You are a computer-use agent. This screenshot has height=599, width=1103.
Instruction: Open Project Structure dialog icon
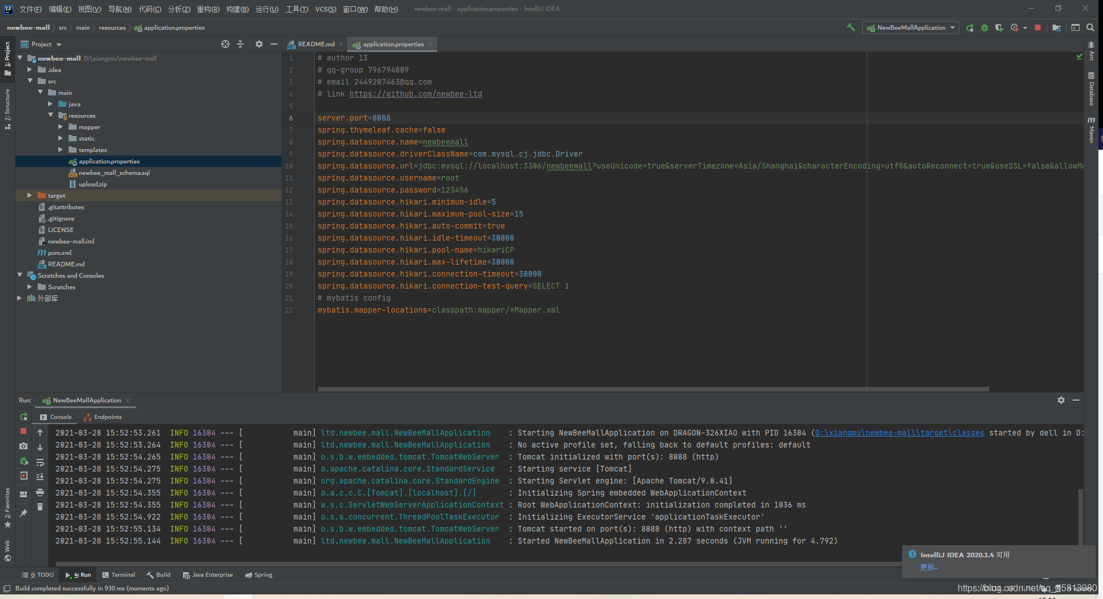(x=1056, y=27)
